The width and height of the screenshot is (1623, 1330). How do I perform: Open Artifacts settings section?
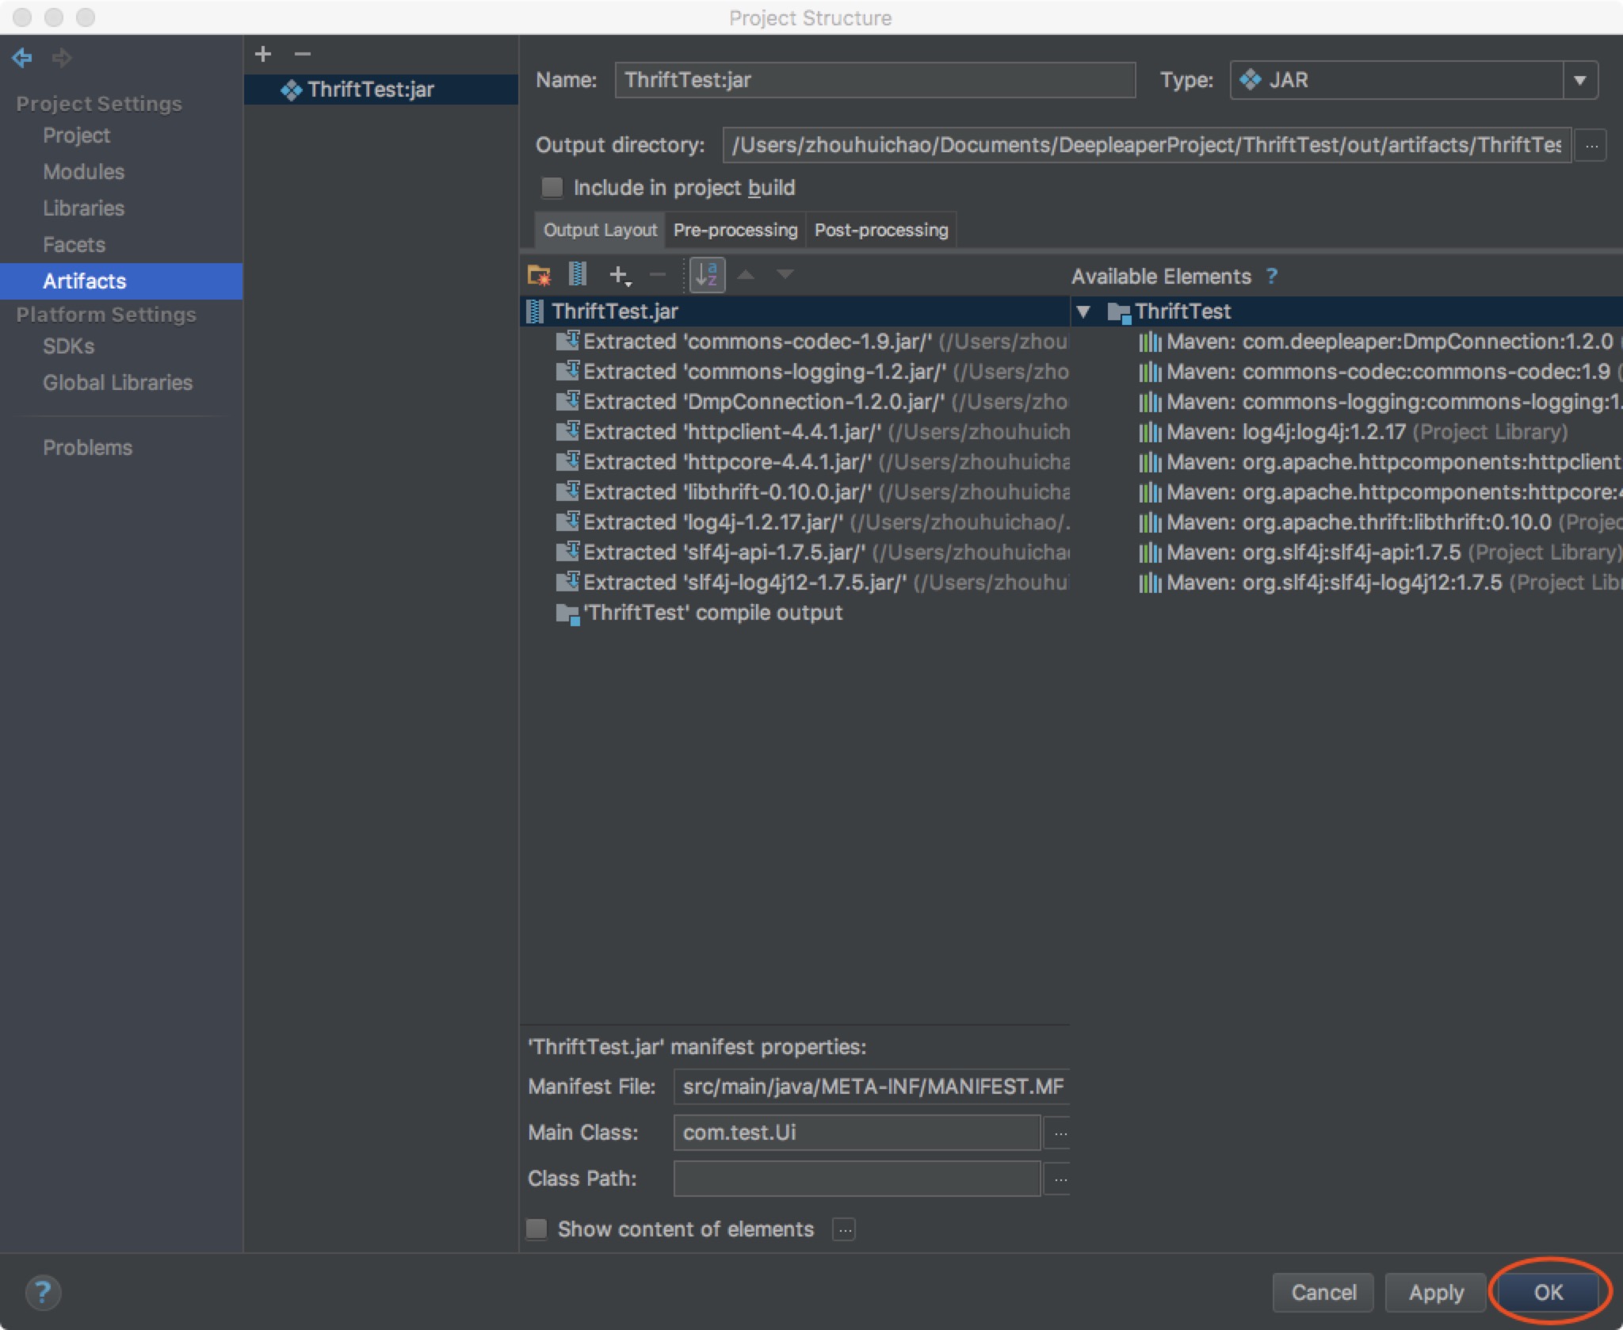tap(121, 281)
